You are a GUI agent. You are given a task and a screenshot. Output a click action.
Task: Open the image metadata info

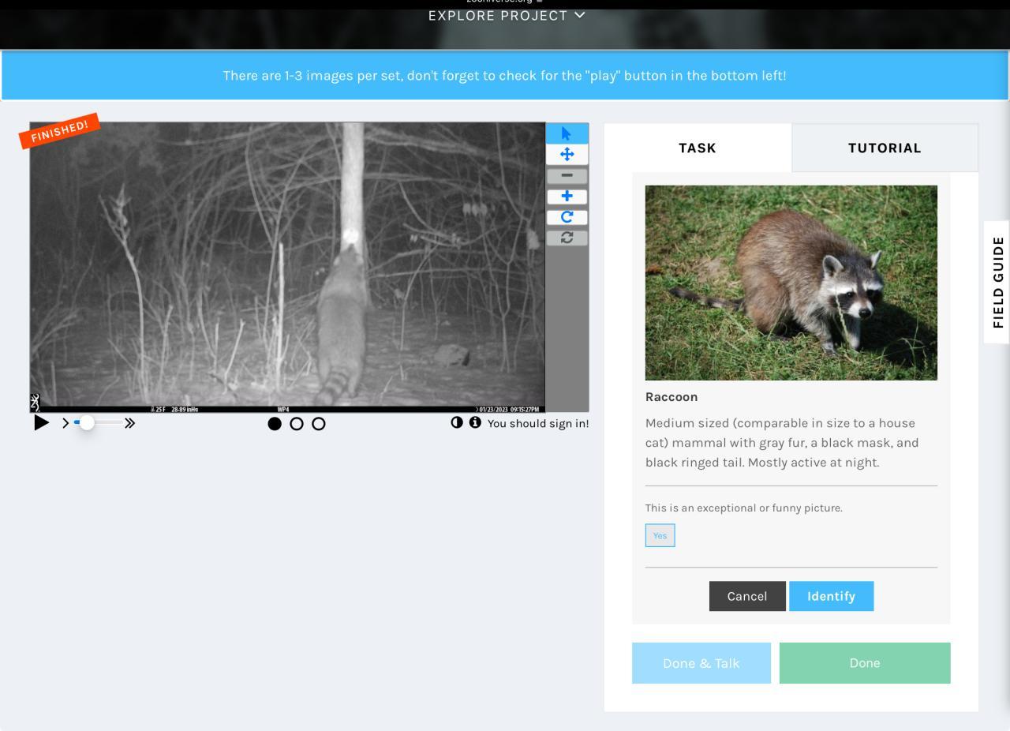[475, 422]
